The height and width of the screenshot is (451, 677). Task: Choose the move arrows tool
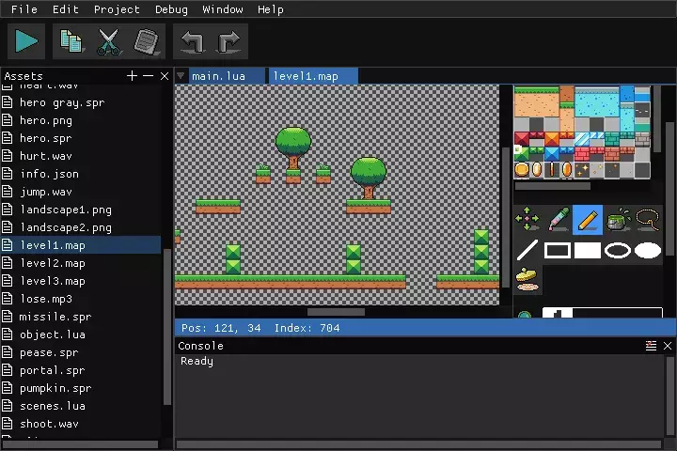pos(527,220)
